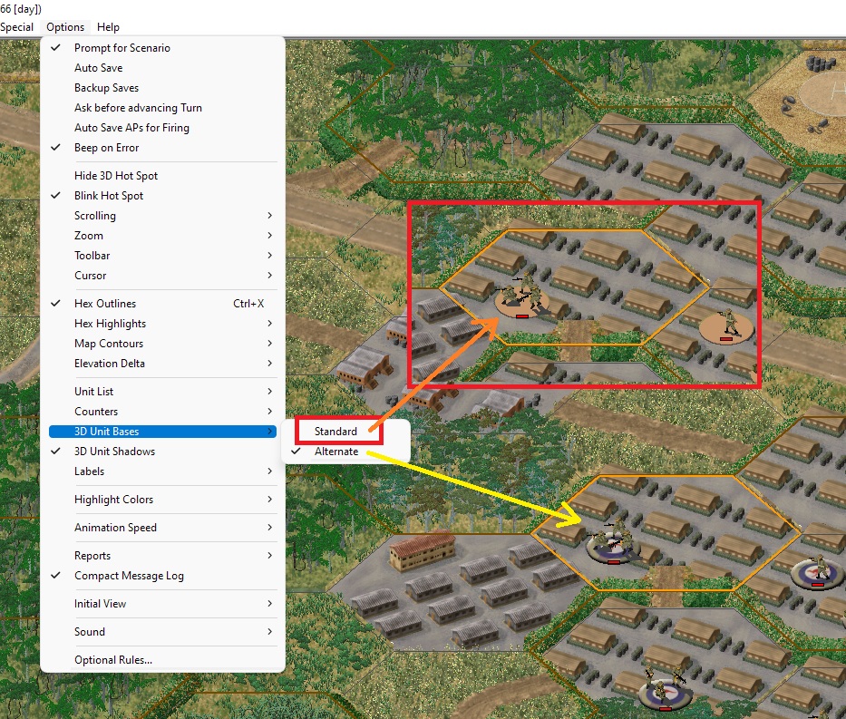
Task: Expand the Zoom submenu
Action: click(162, 236)
